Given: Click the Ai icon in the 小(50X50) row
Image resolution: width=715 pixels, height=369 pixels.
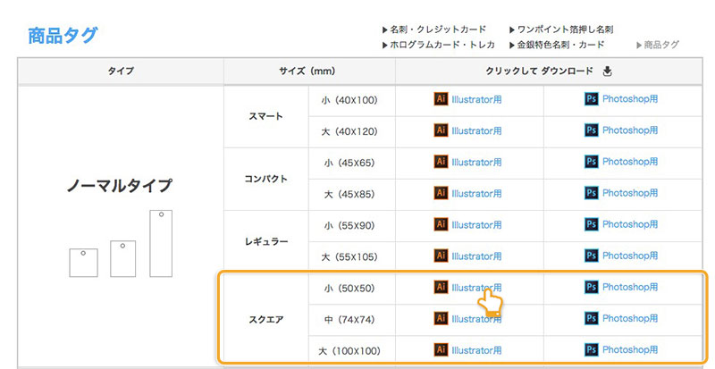Looking at the screenshot, I should tap(441, 287).
